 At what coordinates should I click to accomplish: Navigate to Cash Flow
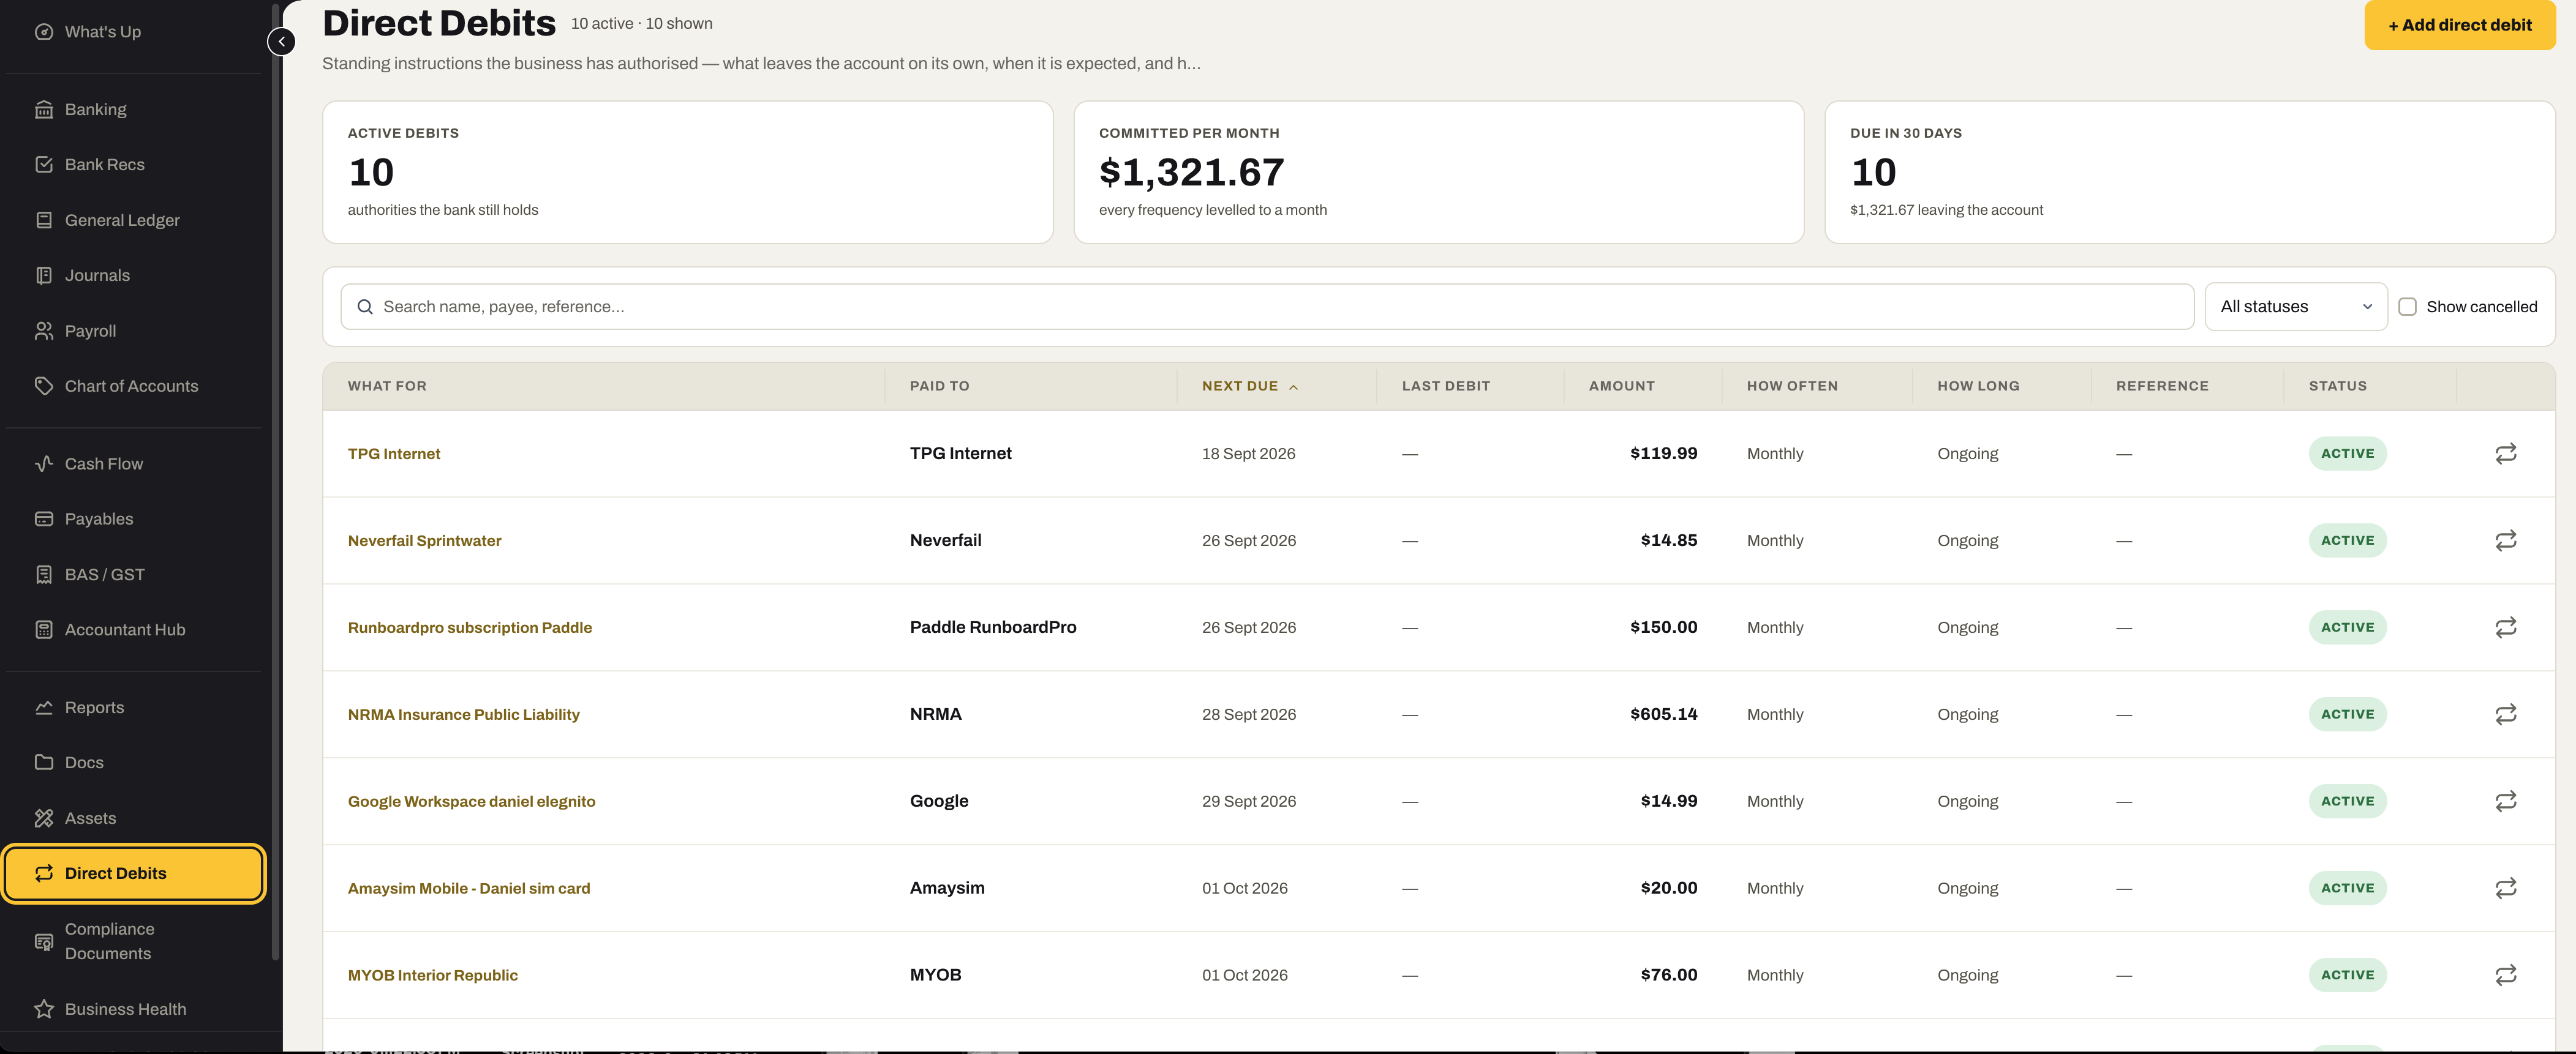point(133,463)
